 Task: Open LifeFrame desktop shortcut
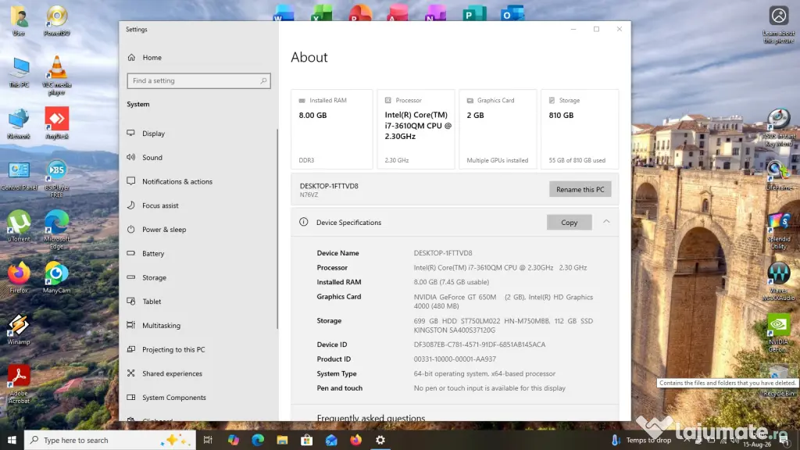coord(779,176)
